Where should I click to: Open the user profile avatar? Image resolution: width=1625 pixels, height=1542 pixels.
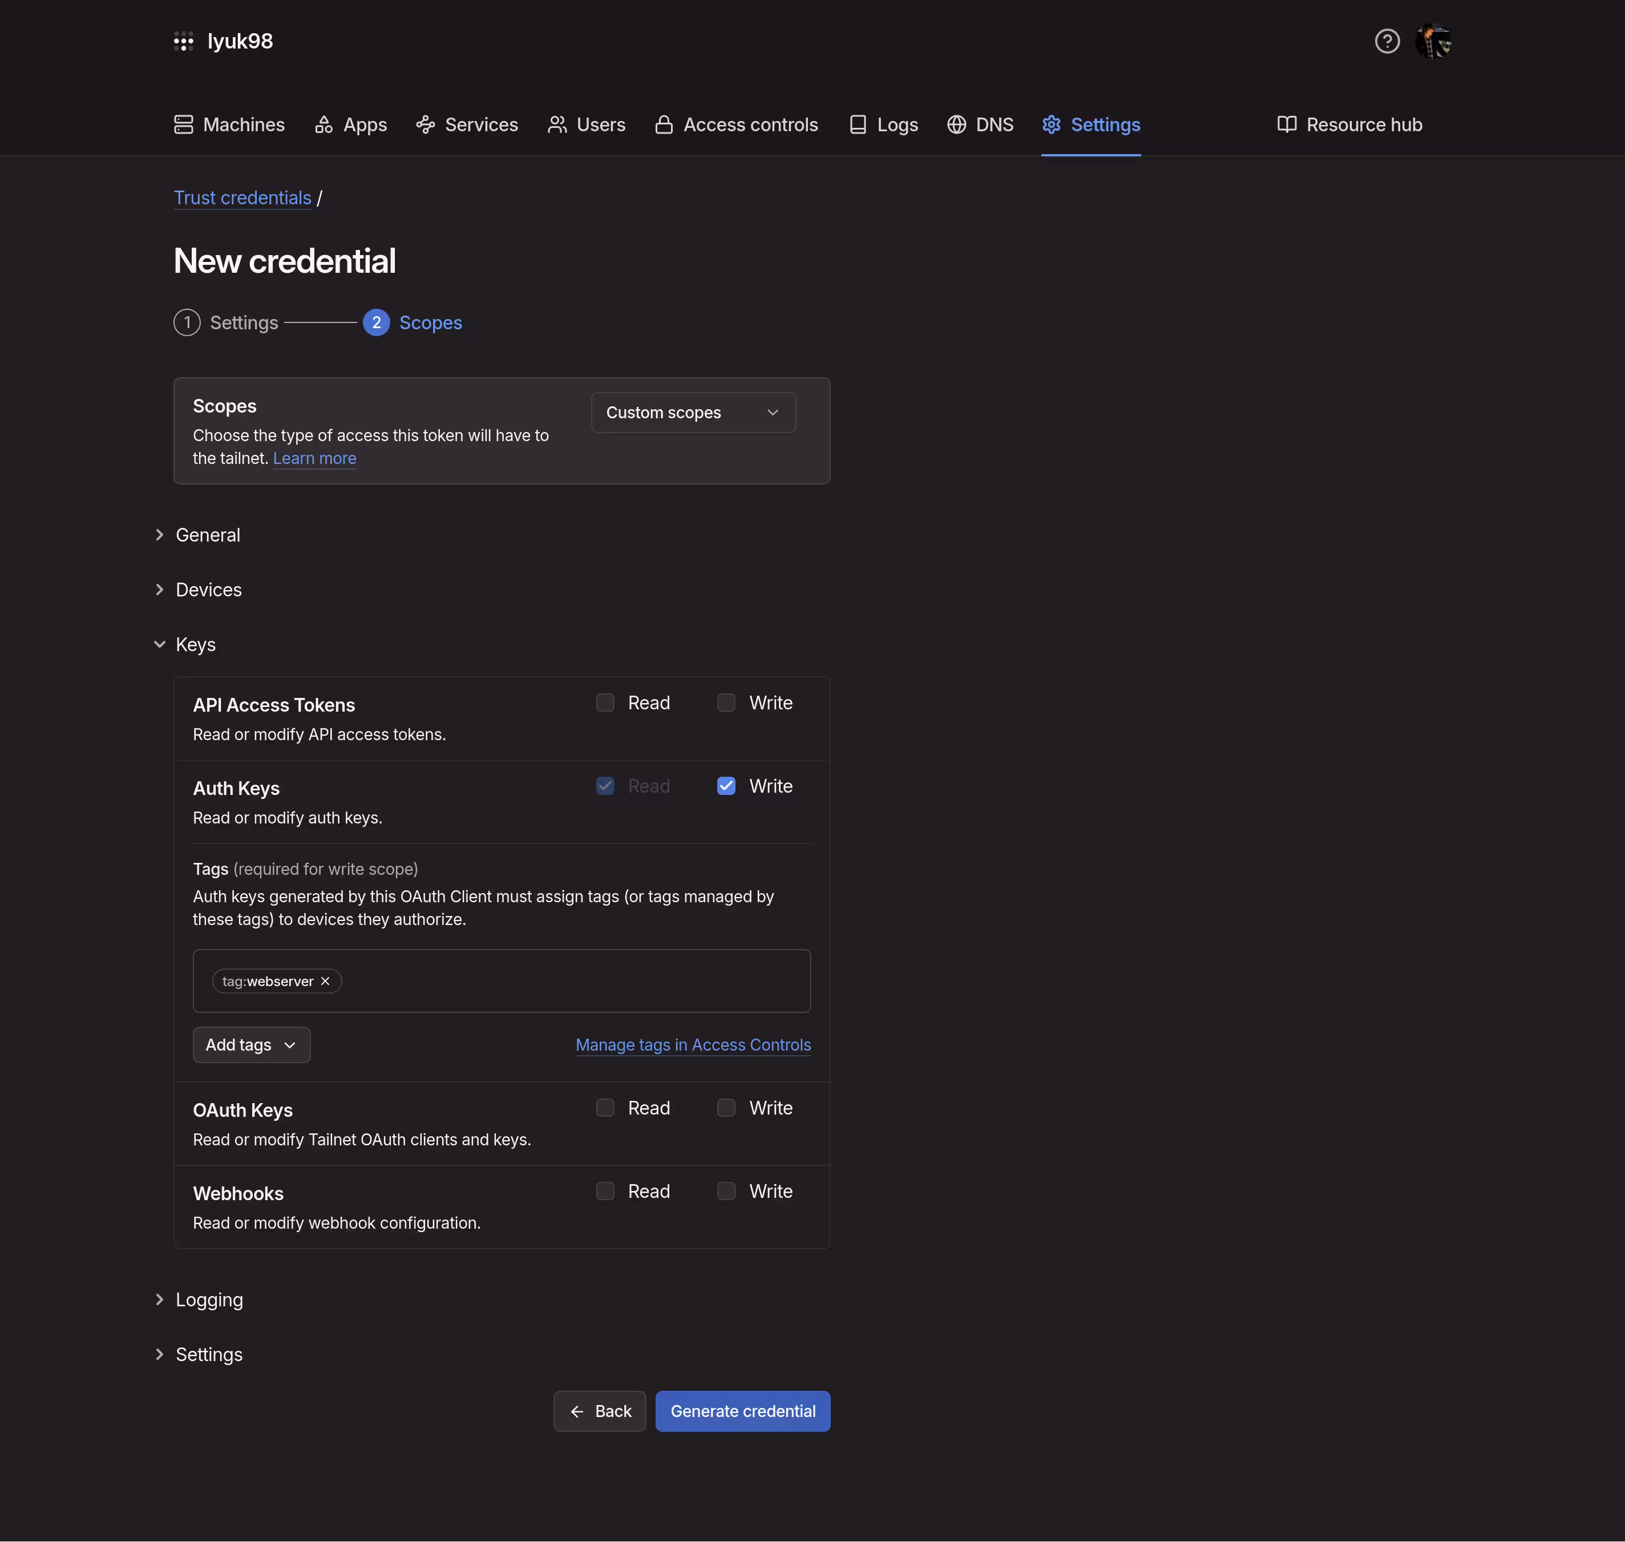(x=1433, y=41)
